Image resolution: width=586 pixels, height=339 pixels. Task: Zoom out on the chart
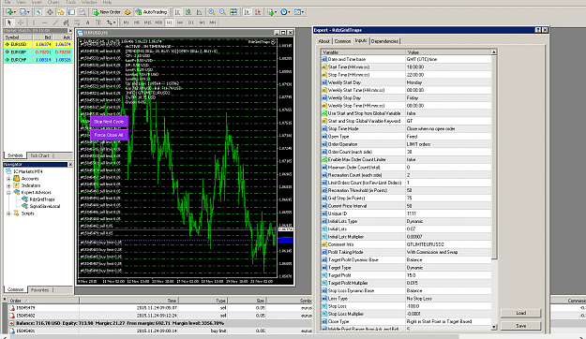pyautogui.click(x=222, y=12)
